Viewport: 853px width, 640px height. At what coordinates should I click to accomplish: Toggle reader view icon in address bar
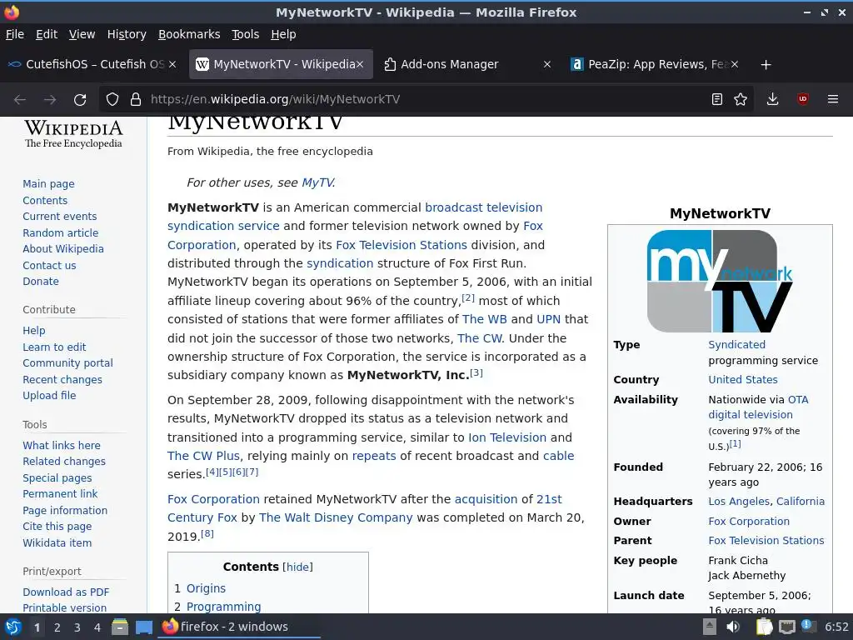(x=717, y=100)
